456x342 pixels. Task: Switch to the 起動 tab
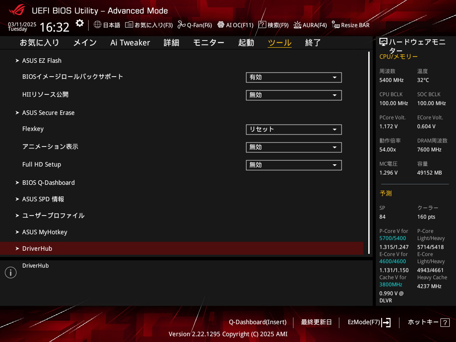click(x=246, y=43)
